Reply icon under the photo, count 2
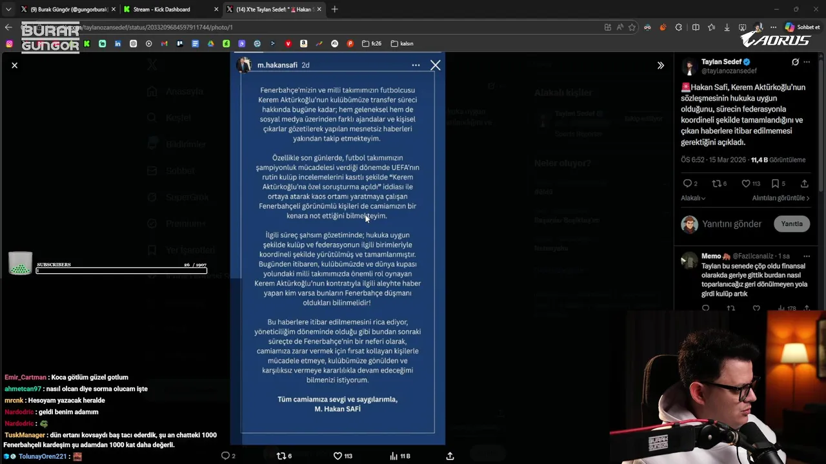Viewport: 826px width, 464px height. pyautogui.click(x=228, y=456)
